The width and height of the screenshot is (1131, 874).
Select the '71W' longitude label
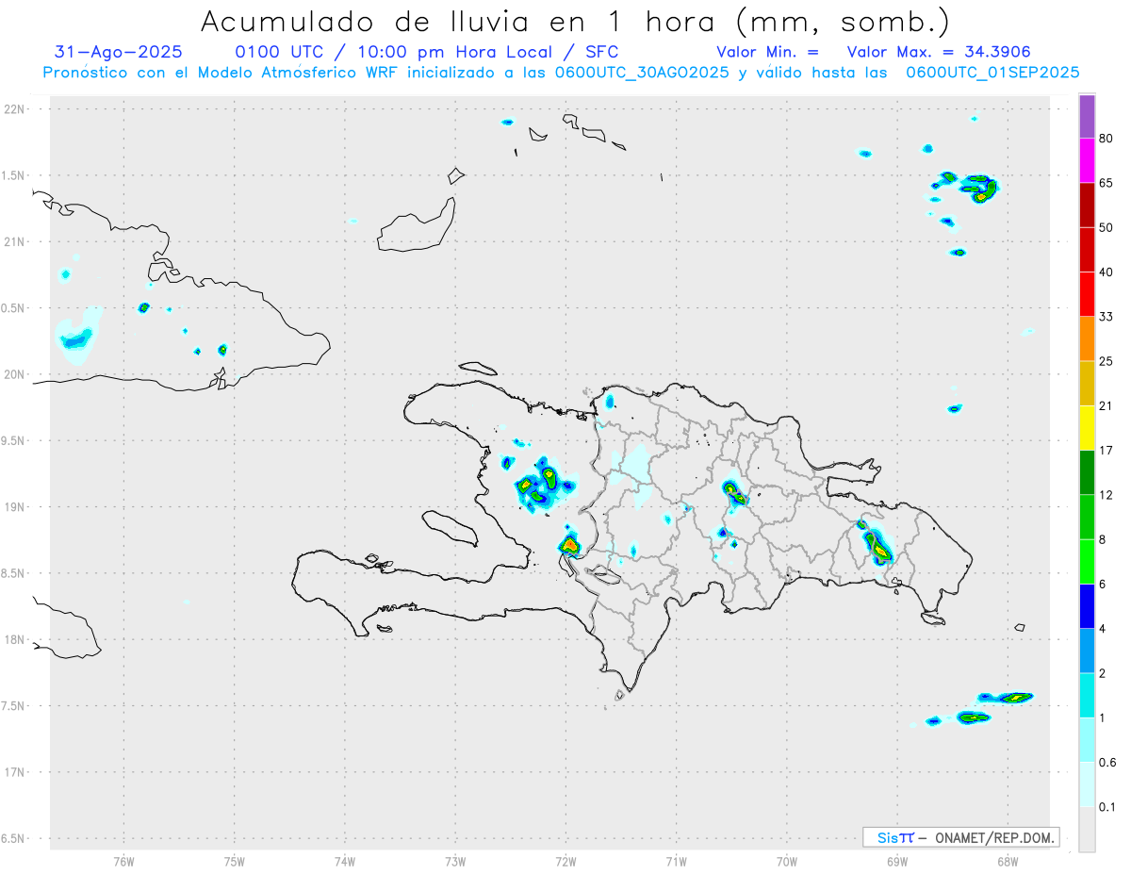click(x=676, y=862)
